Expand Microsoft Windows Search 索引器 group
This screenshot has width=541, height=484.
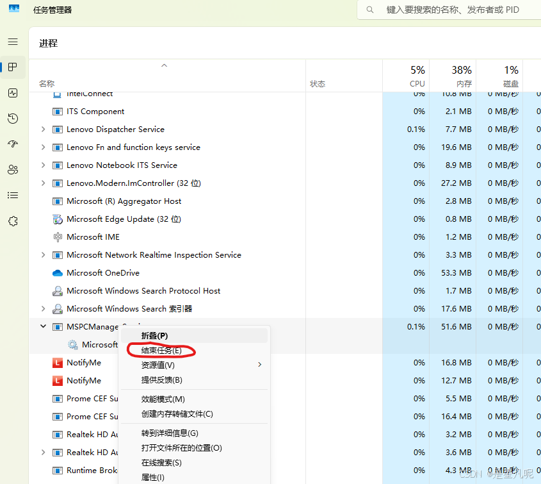point(43,309)
